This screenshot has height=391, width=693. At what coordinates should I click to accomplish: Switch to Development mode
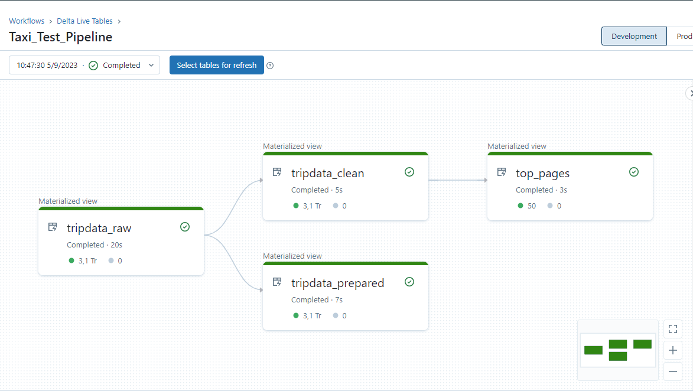coord(634,36)
